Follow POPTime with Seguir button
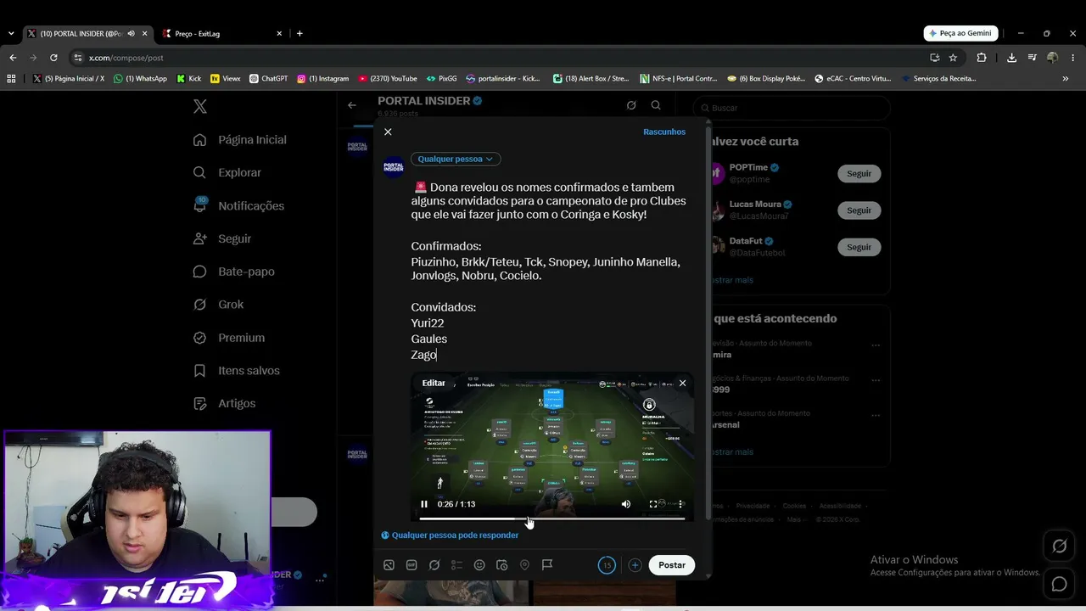Image resolution: width=1086 pixels, height=611 pixels. coord(859,173)
